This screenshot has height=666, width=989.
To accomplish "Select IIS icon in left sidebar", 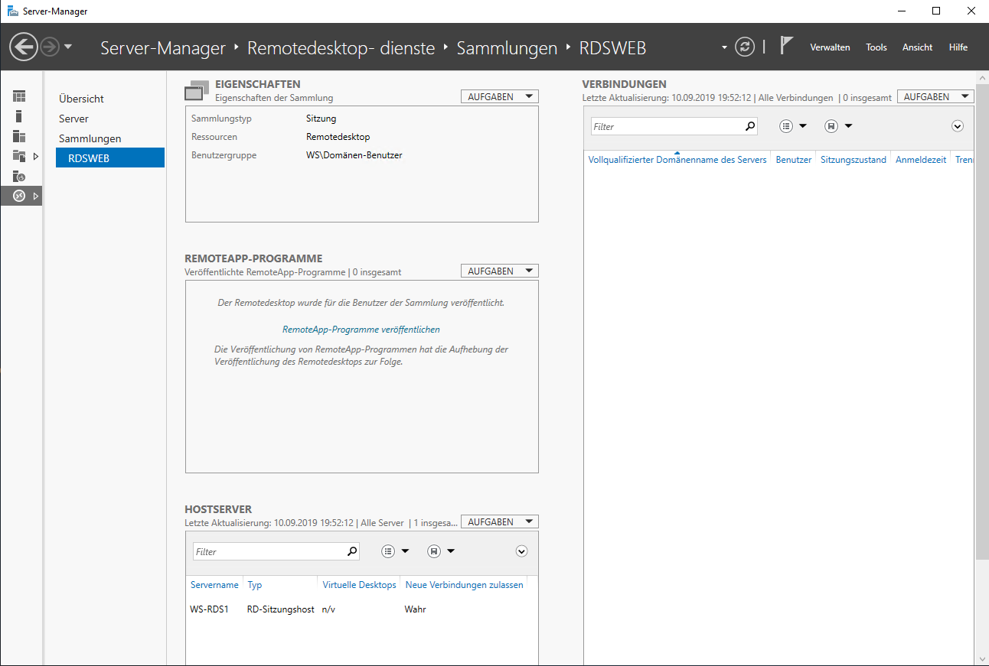I will pyautogui.click(x=19, y=176).
